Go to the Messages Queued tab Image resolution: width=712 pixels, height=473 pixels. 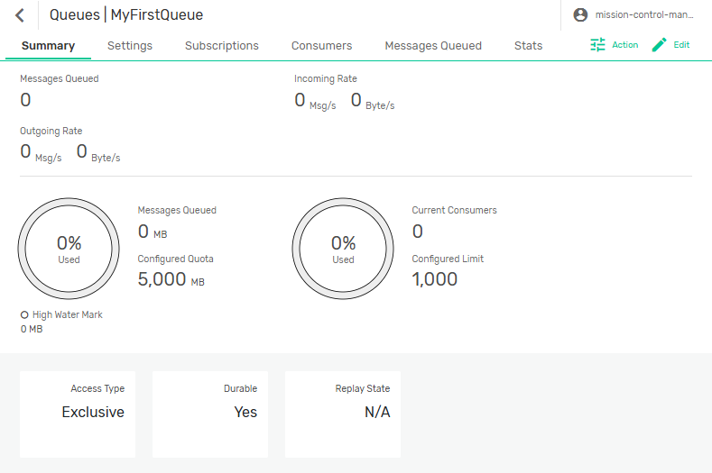coord(433,46)
